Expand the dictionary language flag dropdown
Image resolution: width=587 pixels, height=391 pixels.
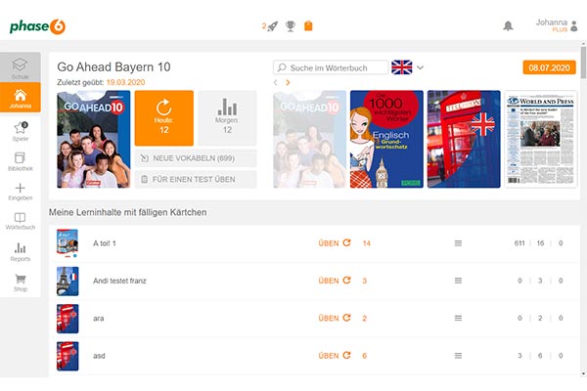(420, 67)
